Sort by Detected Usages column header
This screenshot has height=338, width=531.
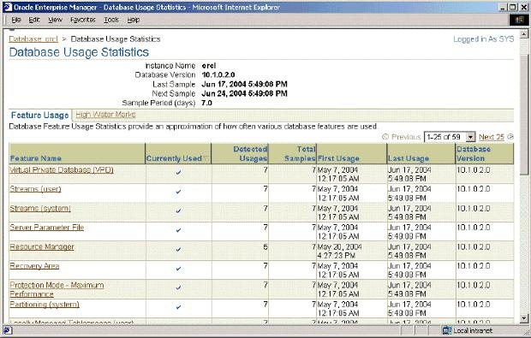[x=250, y=154]
